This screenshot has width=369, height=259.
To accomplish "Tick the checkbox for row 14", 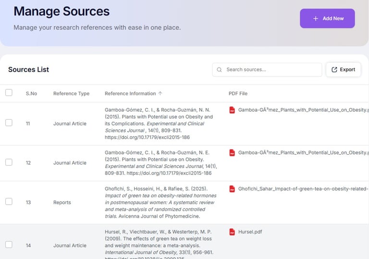I will tap(9, 245).
